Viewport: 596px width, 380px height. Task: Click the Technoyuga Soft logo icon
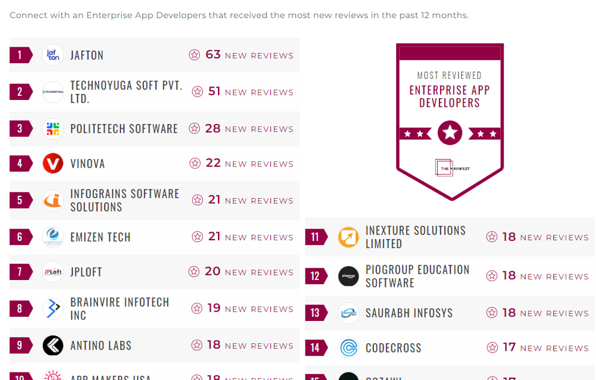(x=53, y=92)
